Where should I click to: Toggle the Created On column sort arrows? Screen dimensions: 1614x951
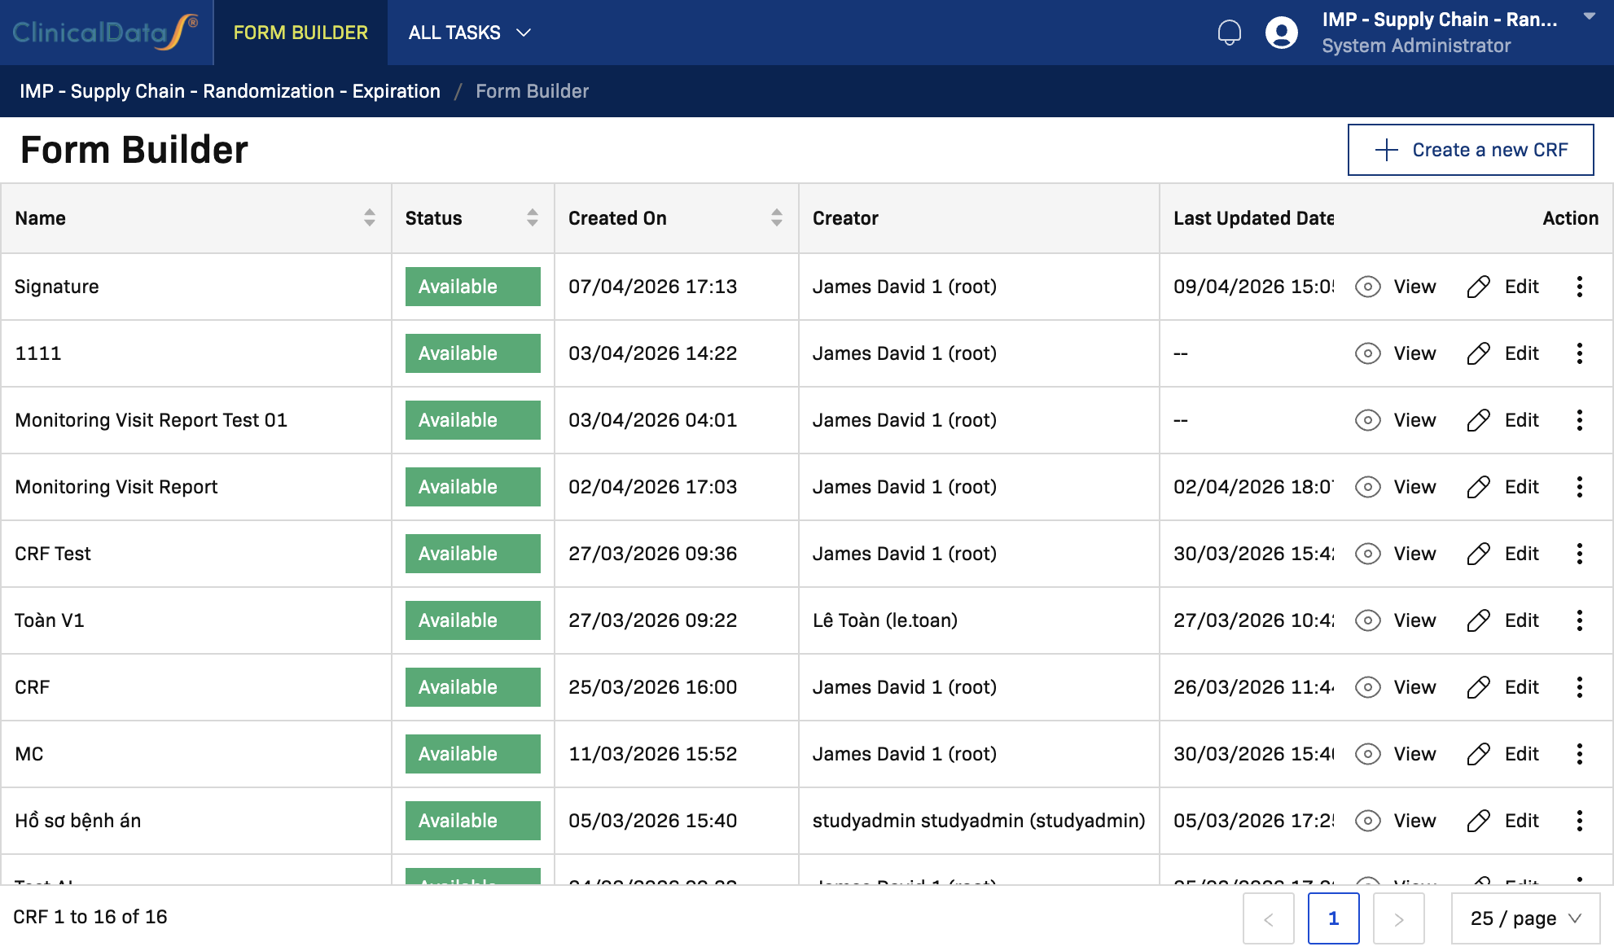pos(776,218)
